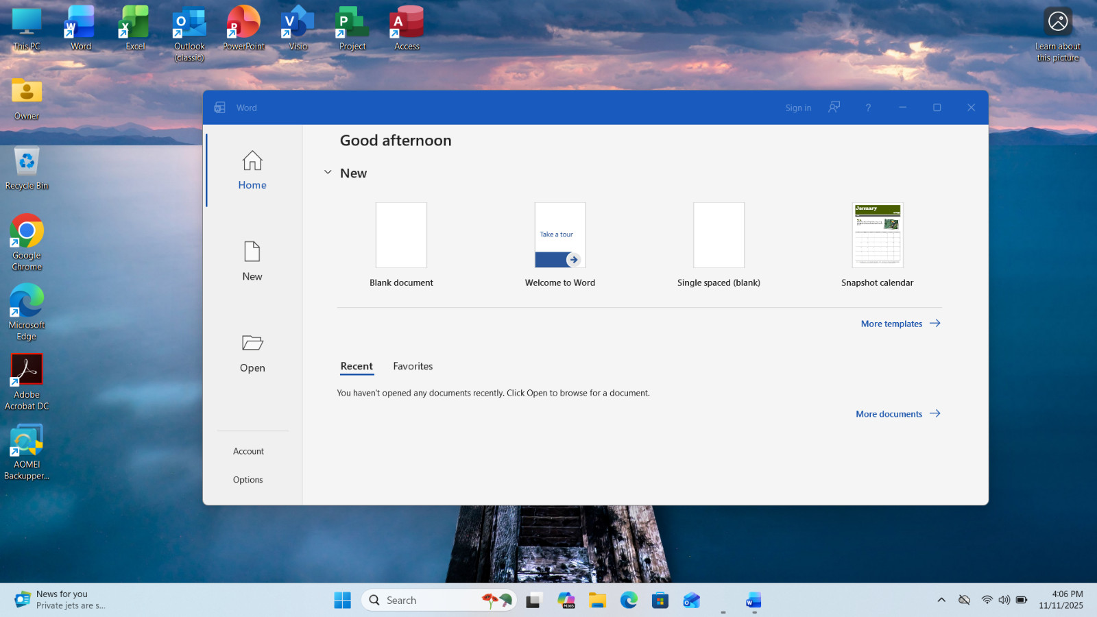Image resolution: width=1097 pixels, height=617 pixels.
Task: Open Task View from the taskbar
Action: pyautogui.click(x=533, y=601)
